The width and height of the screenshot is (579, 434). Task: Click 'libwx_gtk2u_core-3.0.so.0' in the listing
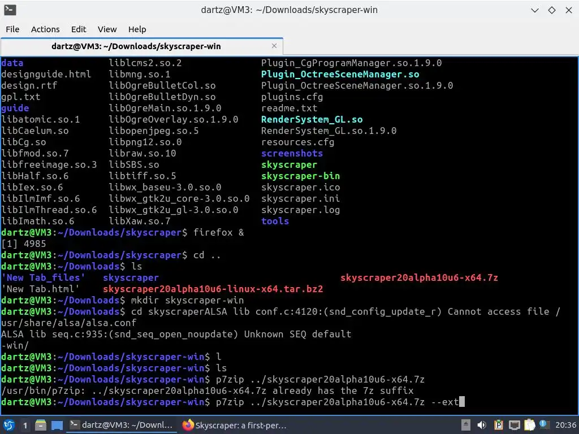click(x=179, y=198)
